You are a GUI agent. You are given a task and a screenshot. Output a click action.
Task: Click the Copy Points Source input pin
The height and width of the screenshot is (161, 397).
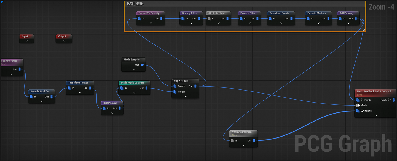175,86
